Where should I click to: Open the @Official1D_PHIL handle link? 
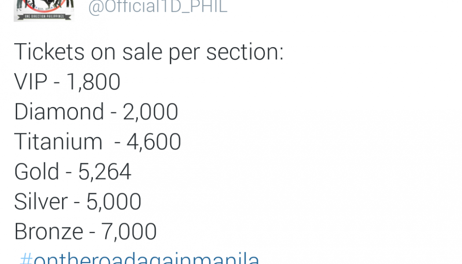pyautogui.click(x=158, y=7)
